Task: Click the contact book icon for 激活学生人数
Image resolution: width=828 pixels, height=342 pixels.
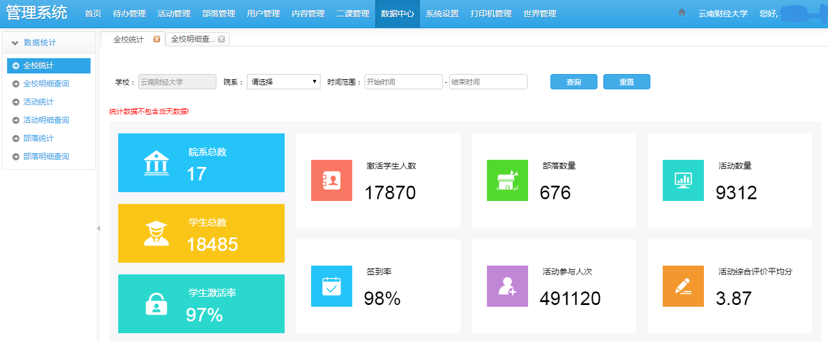Action: coord(332,180)
